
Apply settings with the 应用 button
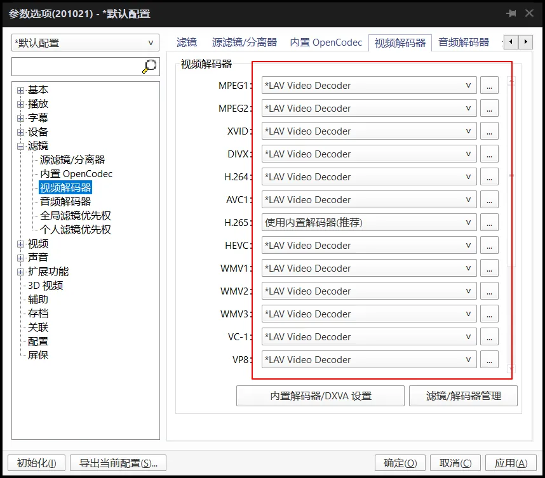tap(510, 463)
